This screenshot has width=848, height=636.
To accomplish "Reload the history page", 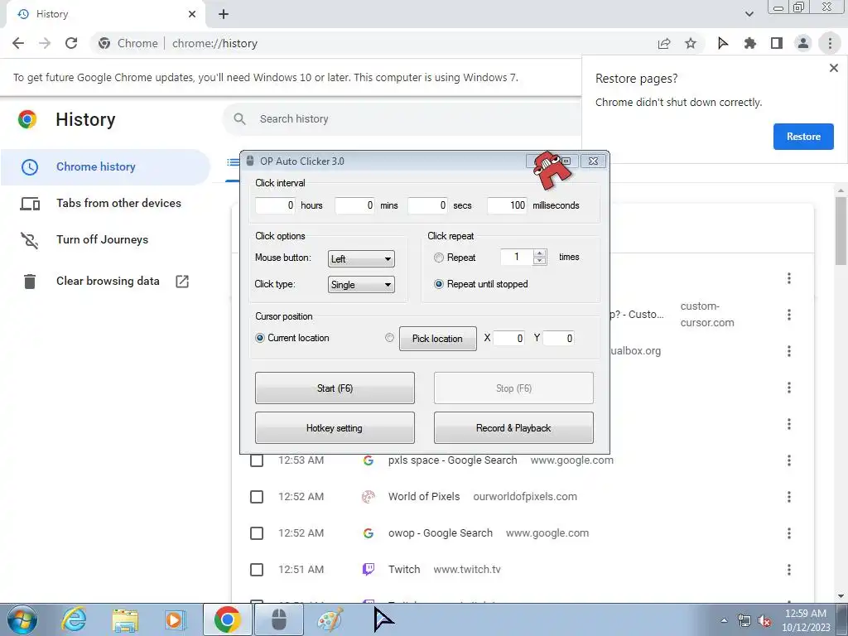I will coord(71,43).
